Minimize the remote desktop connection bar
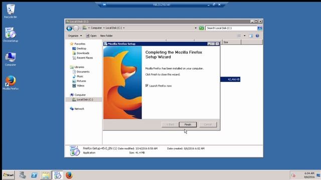The height and width of the screenshot is (180, 321). pyautogui.click(x=209, y=4)
